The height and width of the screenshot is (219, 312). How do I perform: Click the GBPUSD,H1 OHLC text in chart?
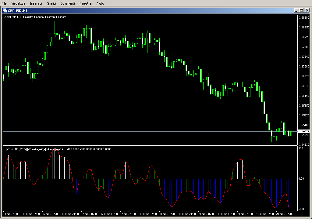click(35, 17)
